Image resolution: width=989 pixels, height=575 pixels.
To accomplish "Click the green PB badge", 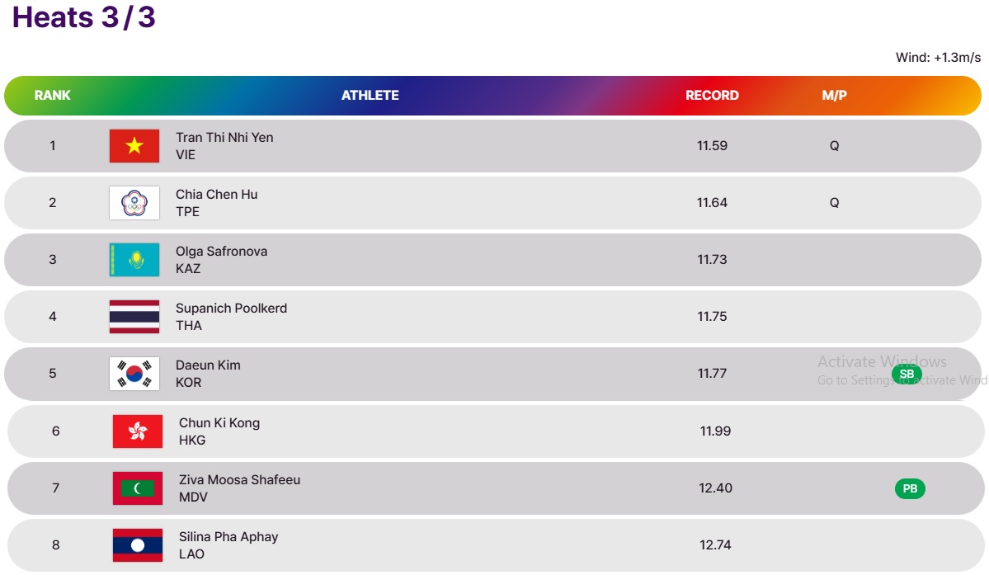I will tap(910, 488).
